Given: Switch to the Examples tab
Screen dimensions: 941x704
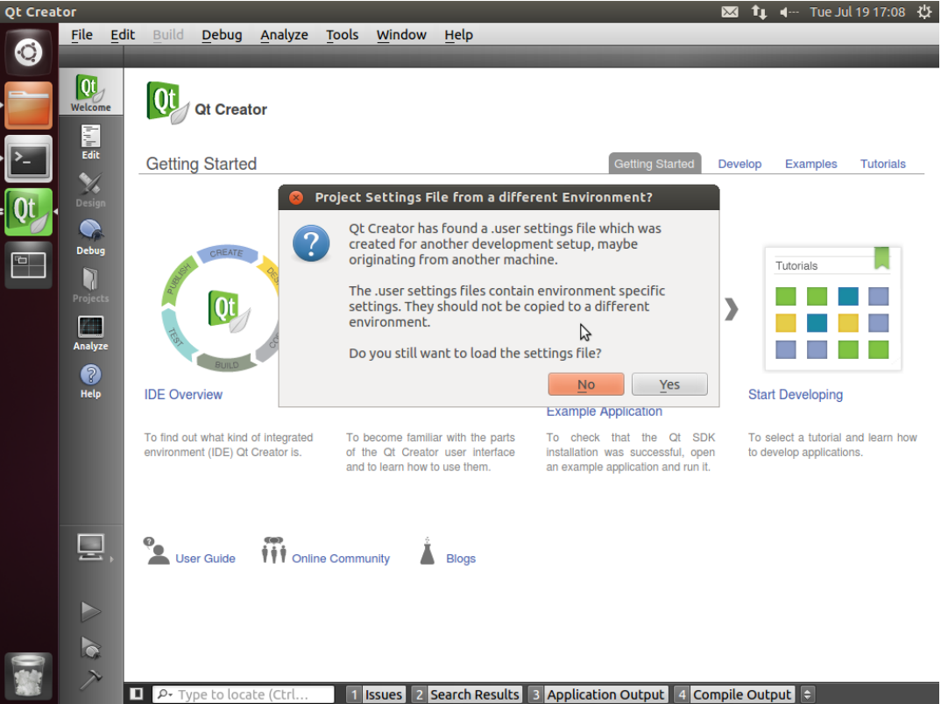Looking at the screenshot, I should pyautogui.click(x=810, y=164).
